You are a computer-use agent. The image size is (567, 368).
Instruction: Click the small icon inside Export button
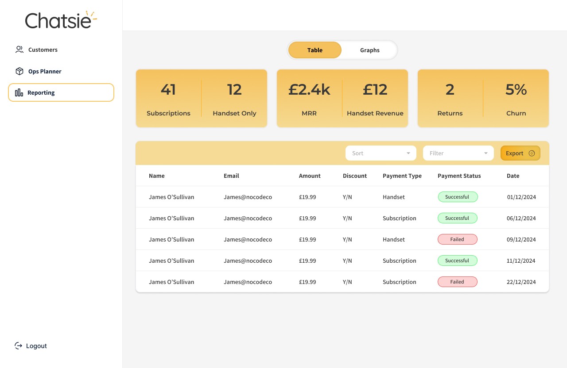coord(532,153)
